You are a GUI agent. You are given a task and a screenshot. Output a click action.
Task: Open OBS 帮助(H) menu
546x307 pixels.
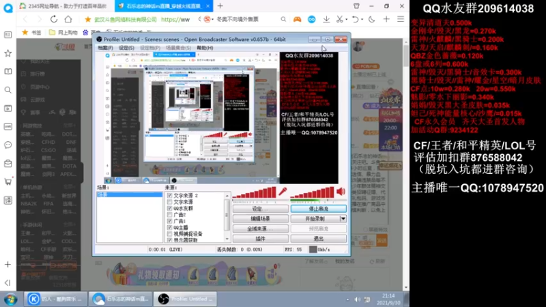pos(205,48)
